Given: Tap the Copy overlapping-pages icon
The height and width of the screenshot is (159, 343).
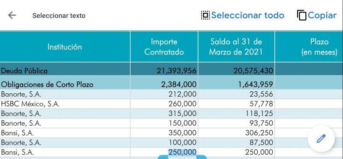Looking at the screenshot, I should tap(302, 15).
